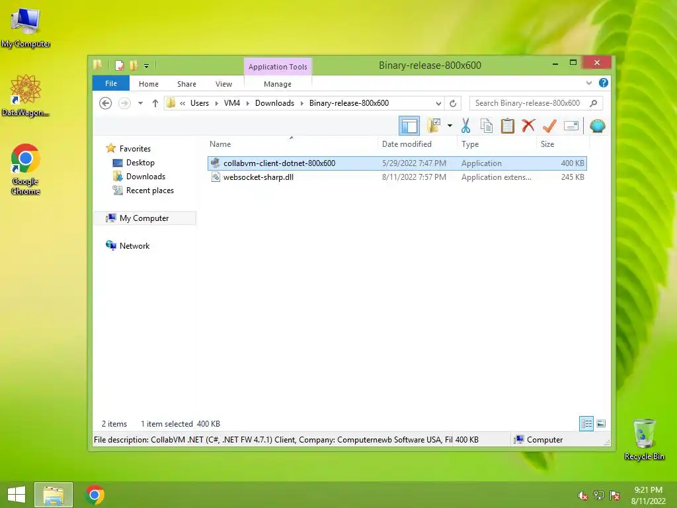Click quick access Properties icon
Screen dimensions: 677x508
click(120, 65)
